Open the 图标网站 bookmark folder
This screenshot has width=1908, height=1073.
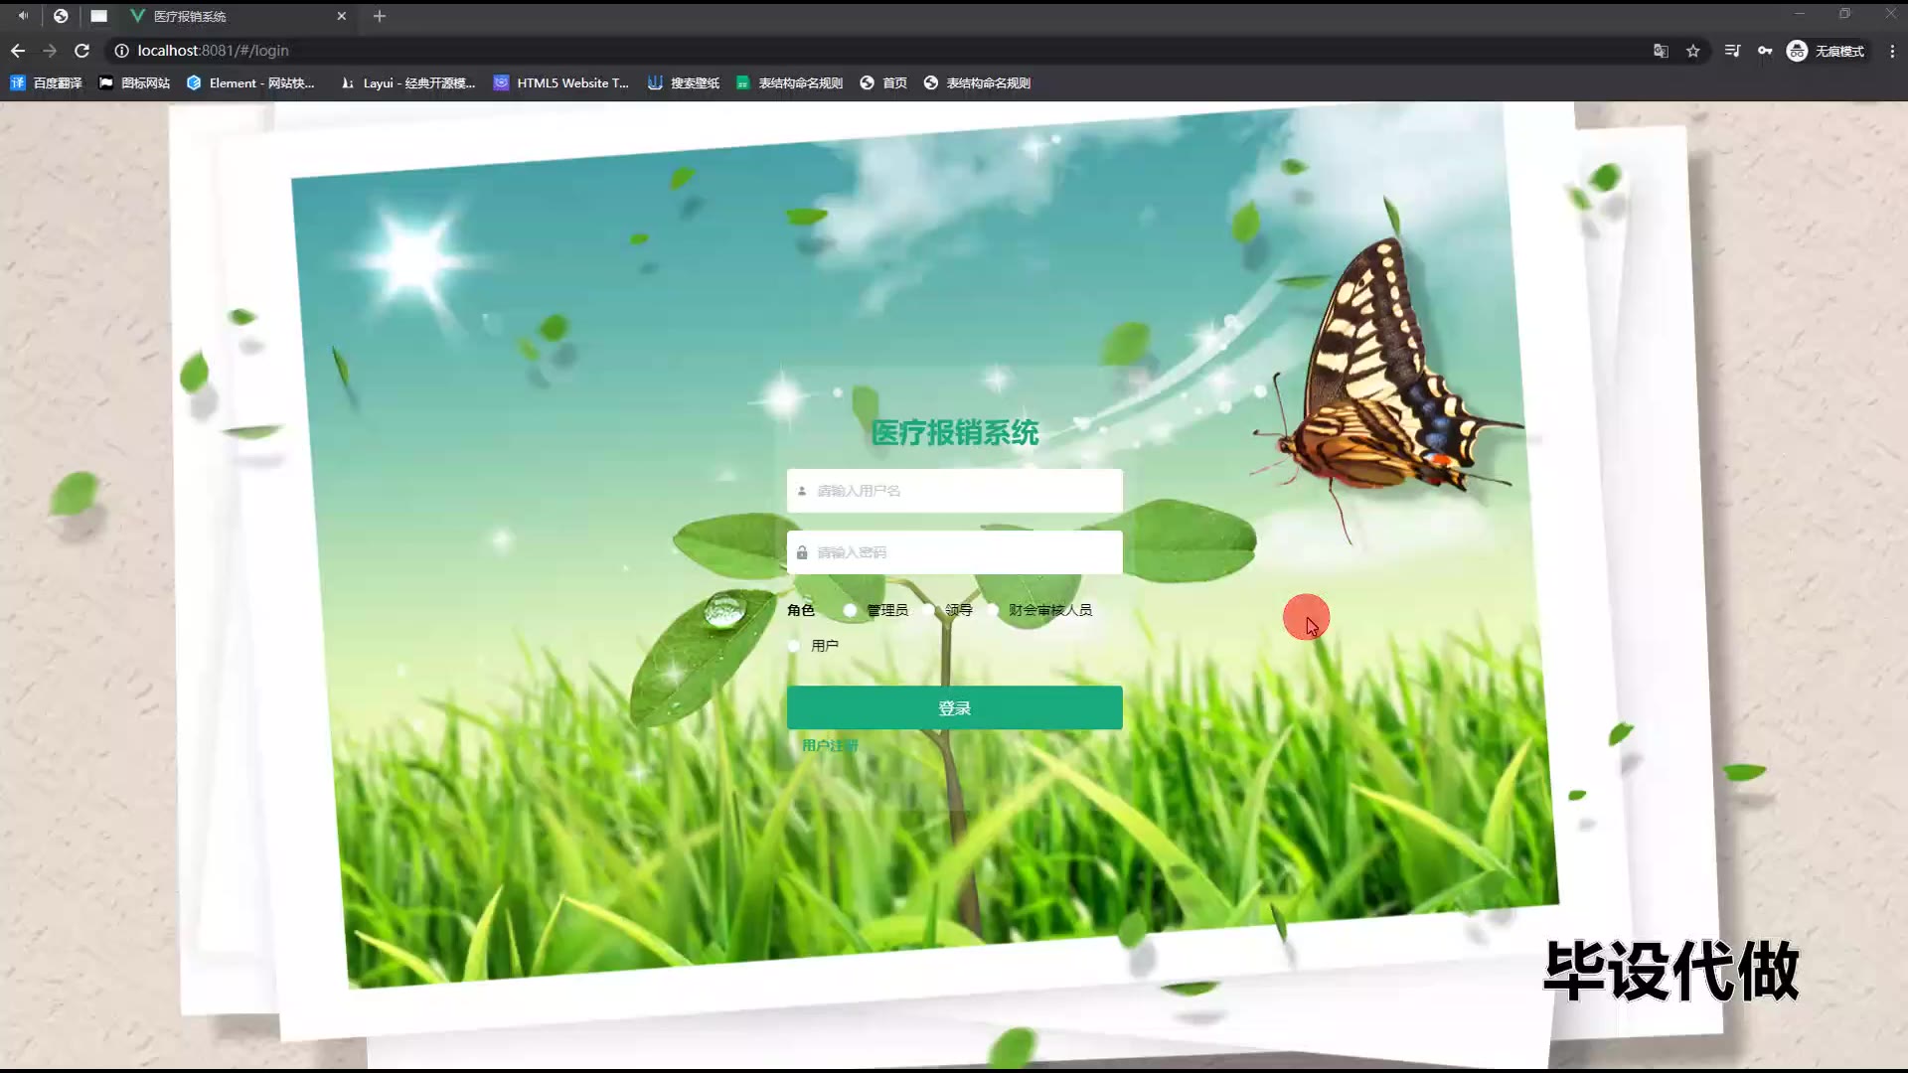click(x=134, y=83)
